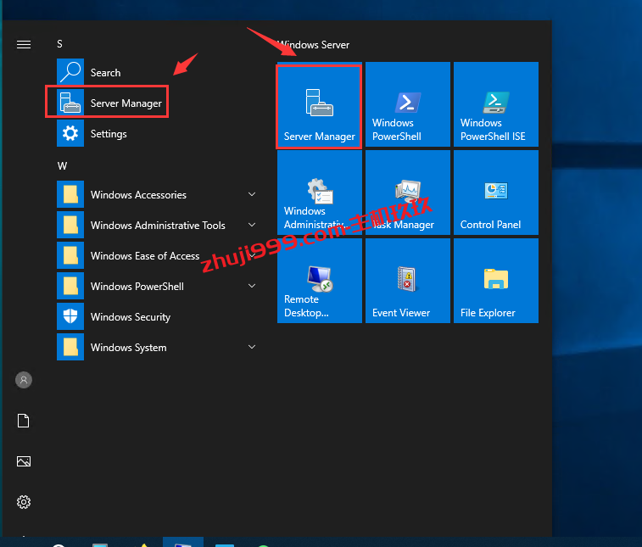The height and width of the screenshot is (547, 642).
Task: Open the Event Viewer tile
Action: click(408, 281)
